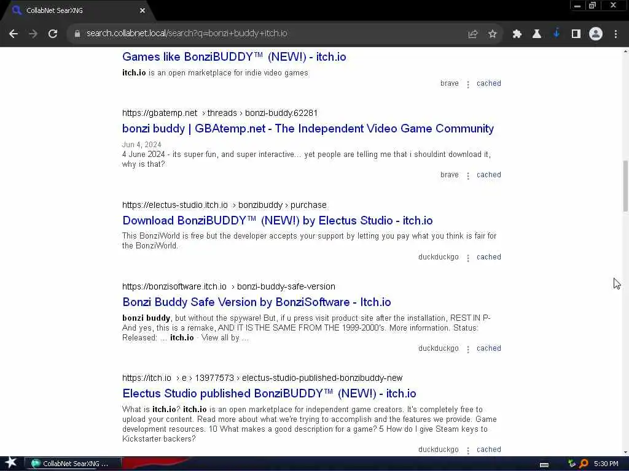Click the scrollbar up arrow
This screenshot has height=471, width=629.
(x=625, y=51)
